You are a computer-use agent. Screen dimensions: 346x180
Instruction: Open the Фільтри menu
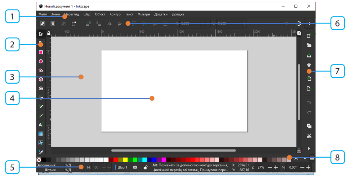click(x=144, y=14)
